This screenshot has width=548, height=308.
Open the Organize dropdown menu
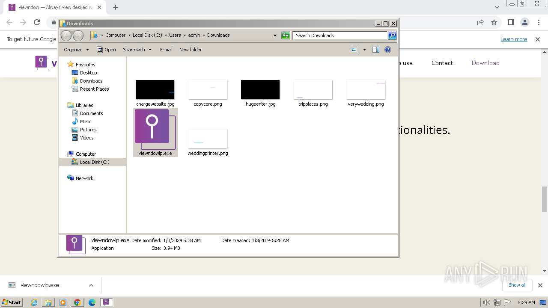(76, 50)
